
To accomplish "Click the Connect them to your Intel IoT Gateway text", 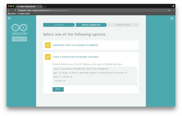I will pyautogui.click(x=87, y=64).
